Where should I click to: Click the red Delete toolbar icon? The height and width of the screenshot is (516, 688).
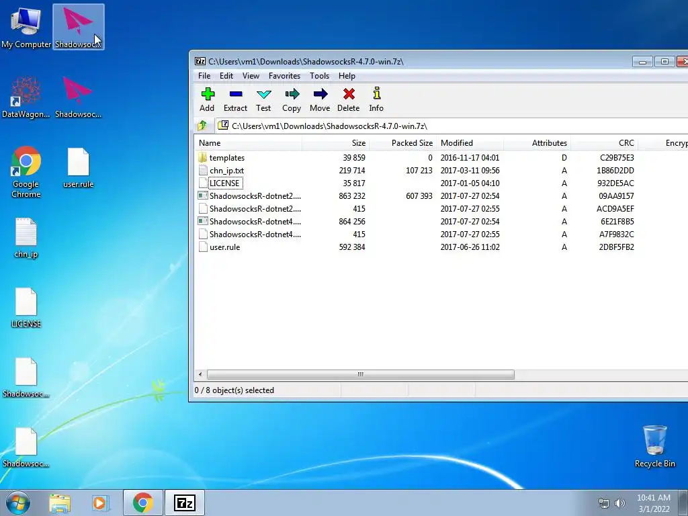(349, 99)
